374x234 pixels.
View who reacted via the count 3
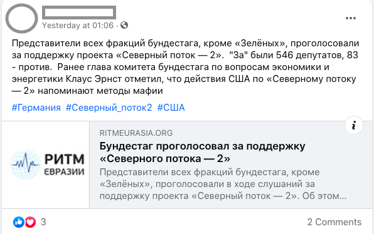click(x=43, y=222)
